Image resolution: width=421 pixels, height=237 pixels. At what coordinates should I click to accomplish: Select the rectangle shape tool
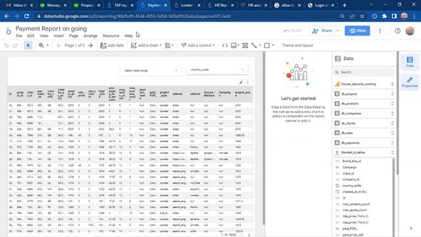[267, 45]
